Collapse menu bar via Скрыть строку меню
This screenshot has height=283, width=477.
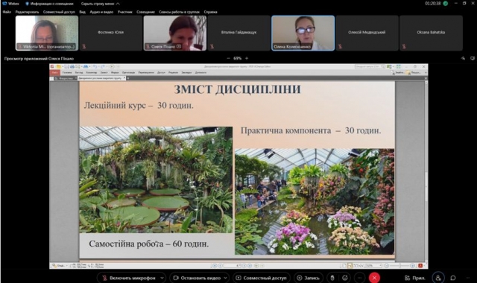point(100,4)
